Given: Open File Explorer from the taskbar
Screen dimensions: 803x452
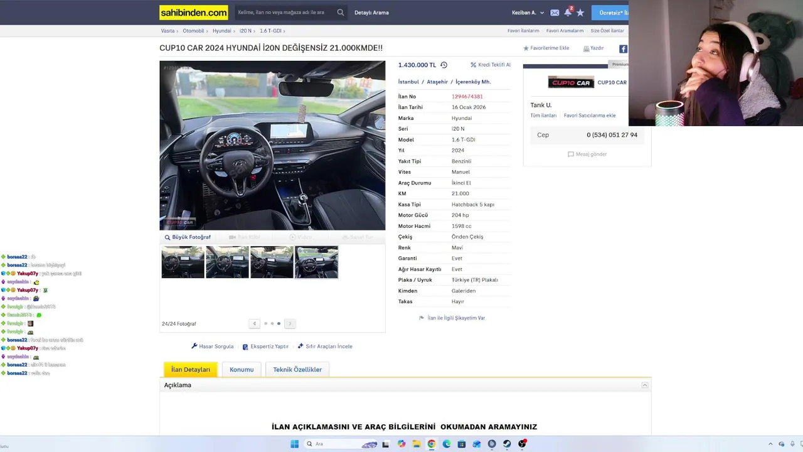Looking at the screenshot, I should [x=416, y=444].
